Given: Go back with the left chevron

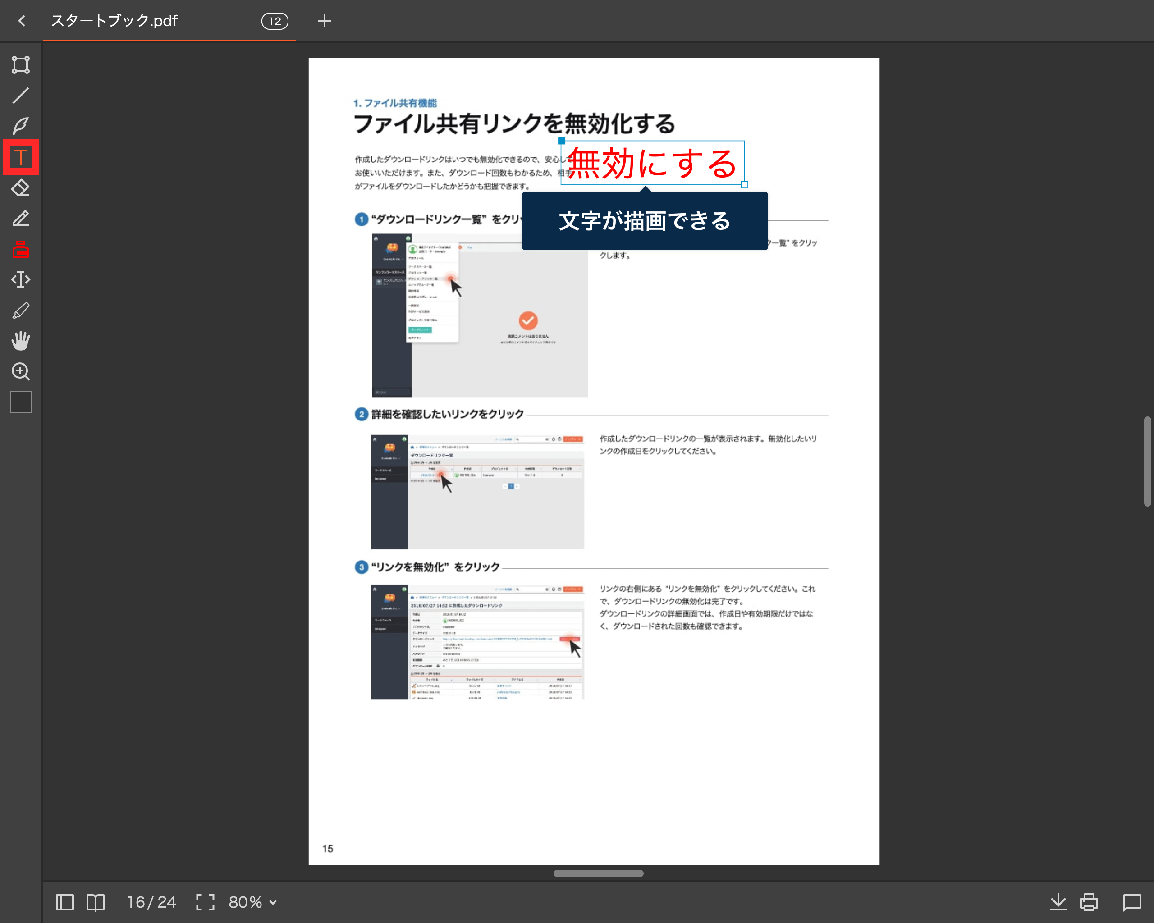Looking at the screenshot, I should click(x=21, y=21).
